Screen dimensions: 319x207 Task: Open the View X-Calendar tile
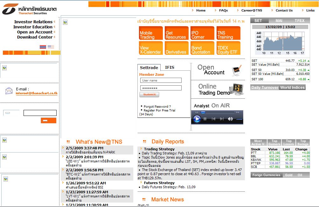tap(151, 48)
